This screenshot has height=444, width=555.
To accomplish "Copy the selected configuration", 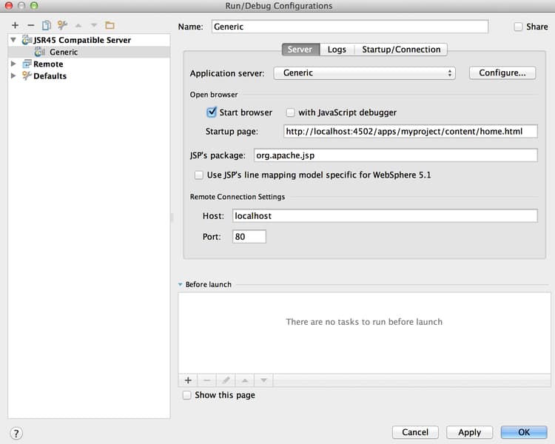I will (46, 25).
